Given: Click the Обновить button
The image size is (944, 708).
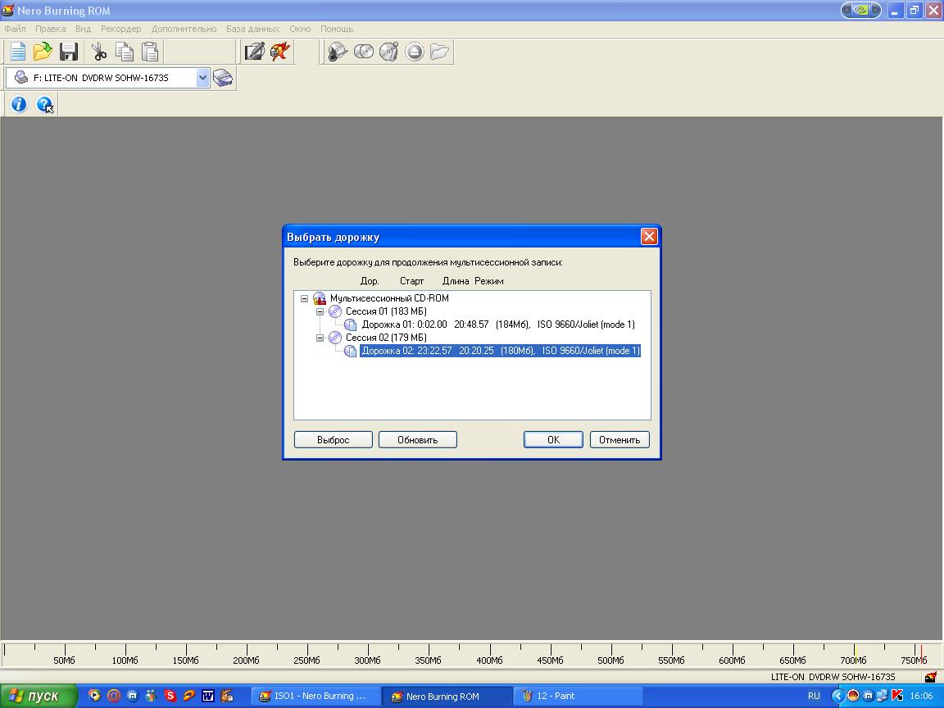Looking at the screenshot, I should [x=418, y=439].
